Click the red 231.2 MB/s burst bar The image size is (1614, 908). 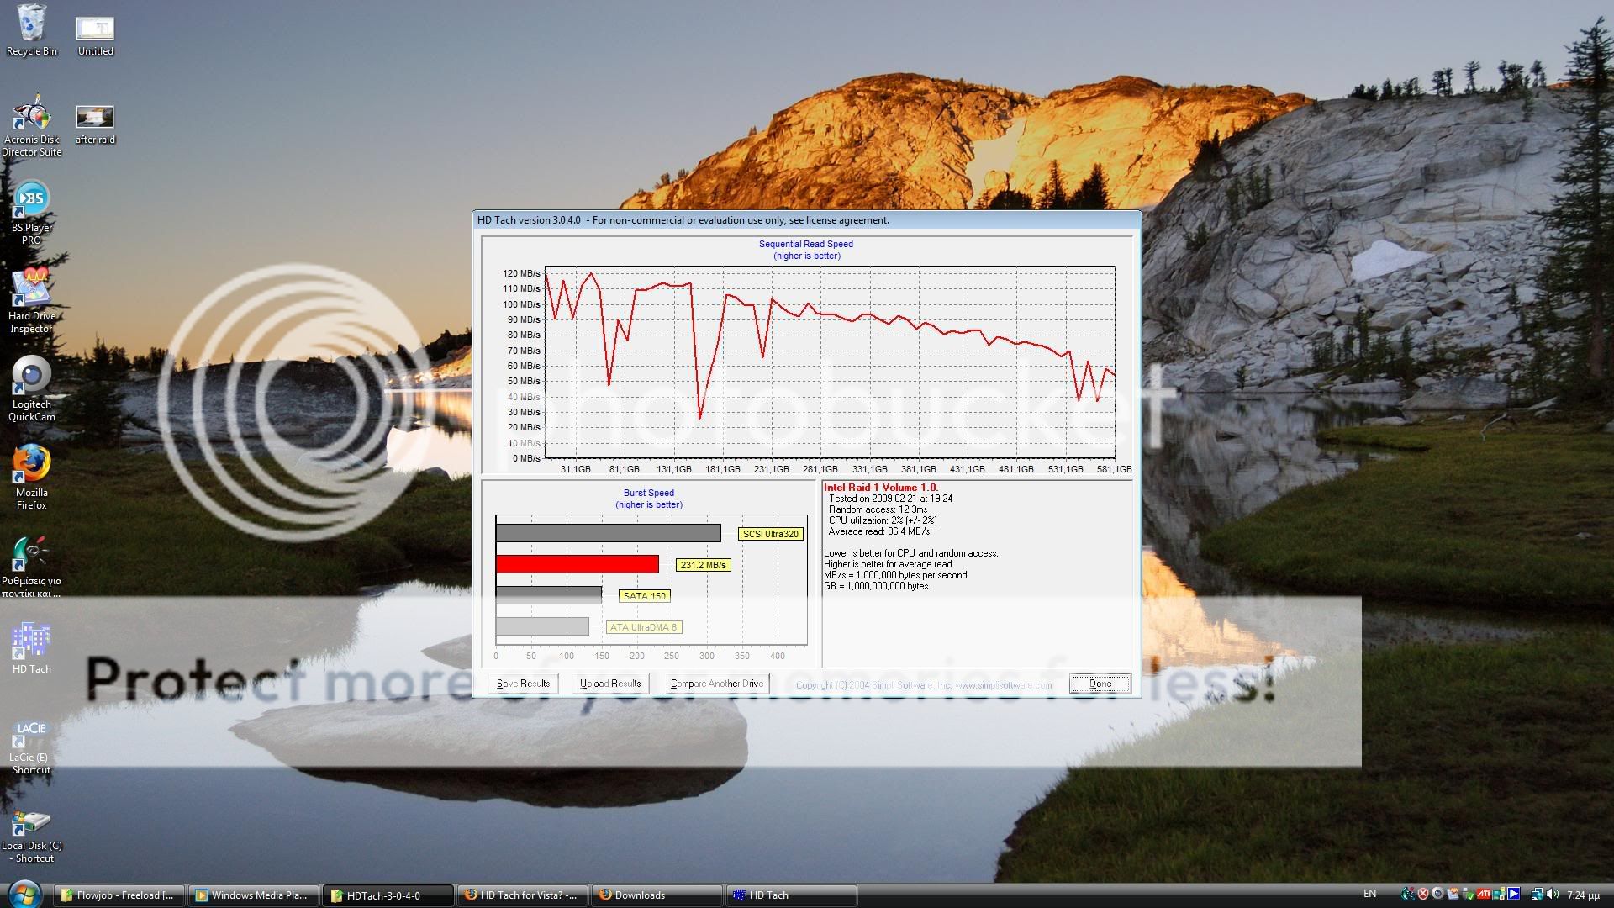577,564
